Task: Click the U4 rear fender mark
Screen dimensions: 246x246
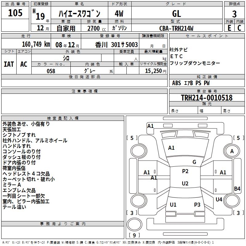Action: click(219, 200)
